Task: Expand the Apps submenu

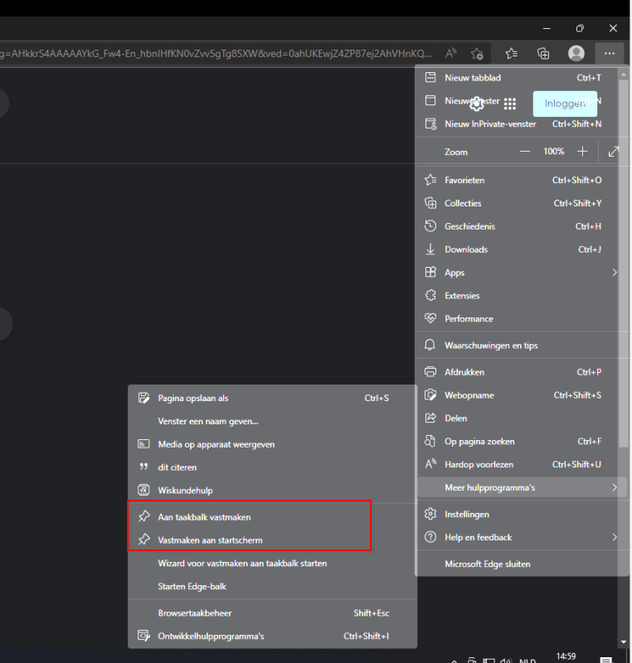Action: click(614, 273)
